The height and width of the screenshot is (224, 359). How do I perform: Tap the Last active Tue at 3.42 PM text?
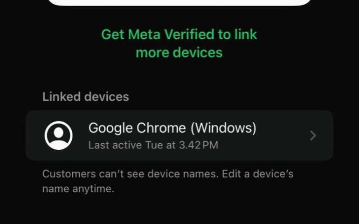153,145
